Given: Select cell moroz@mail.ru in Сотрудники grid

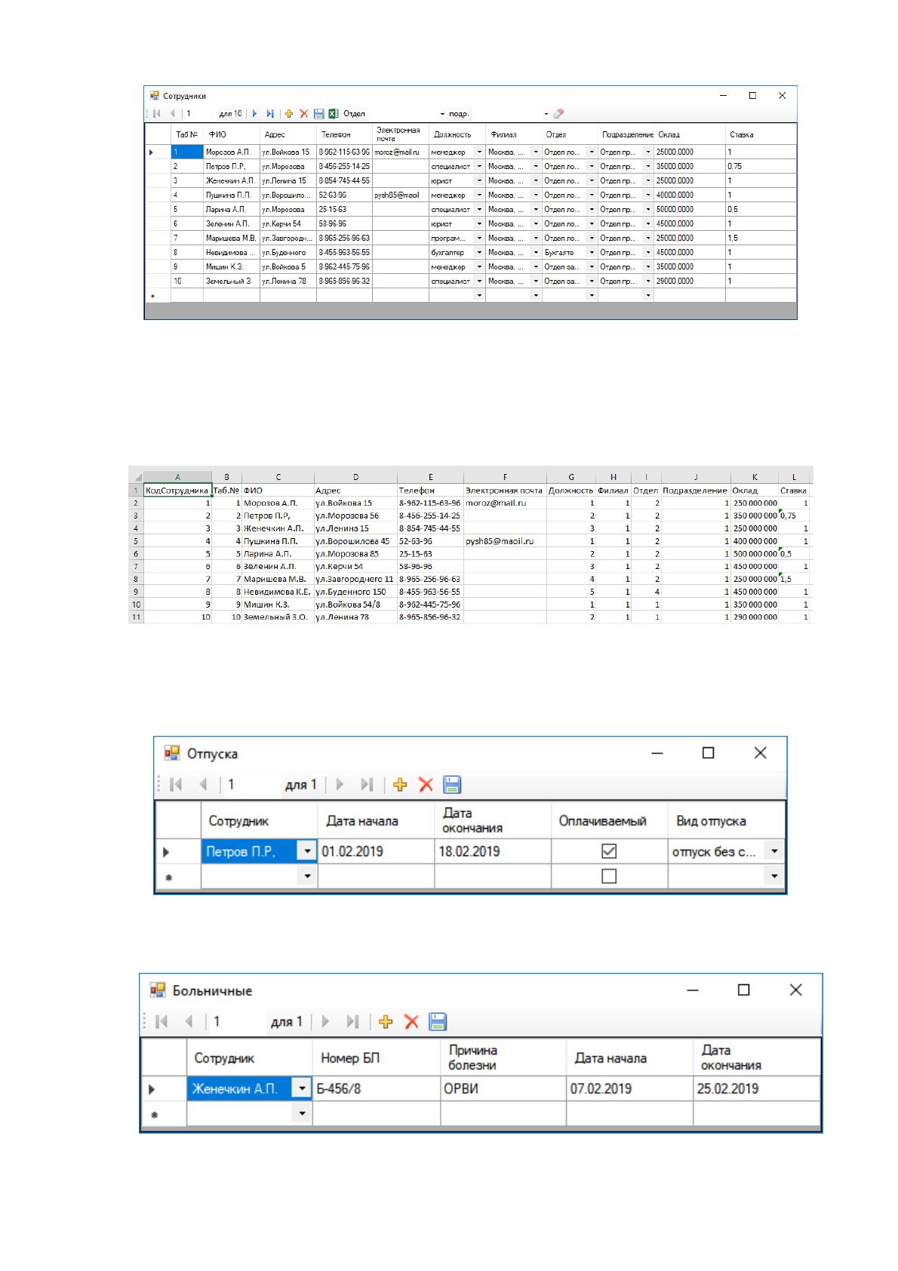Looking at the screenshot, I should (x=401, y=152).
